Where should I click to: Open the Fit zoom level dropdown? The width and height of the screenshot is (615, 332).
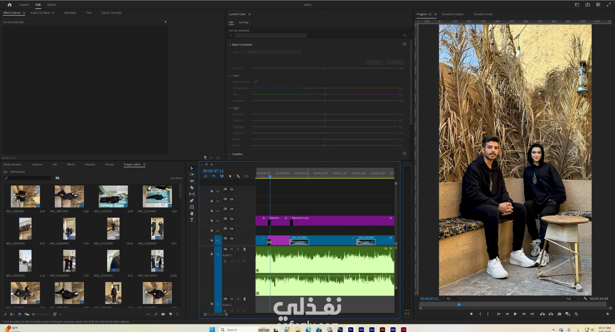pyautogui.click(x=454, y=299)
